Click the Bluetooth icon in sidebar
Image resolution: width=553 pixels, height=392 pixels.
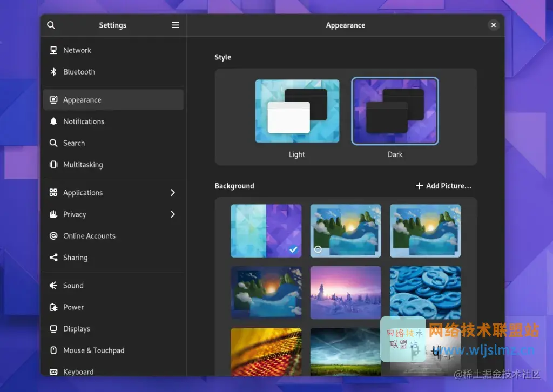pyautogui.click(x=53, y=72)
